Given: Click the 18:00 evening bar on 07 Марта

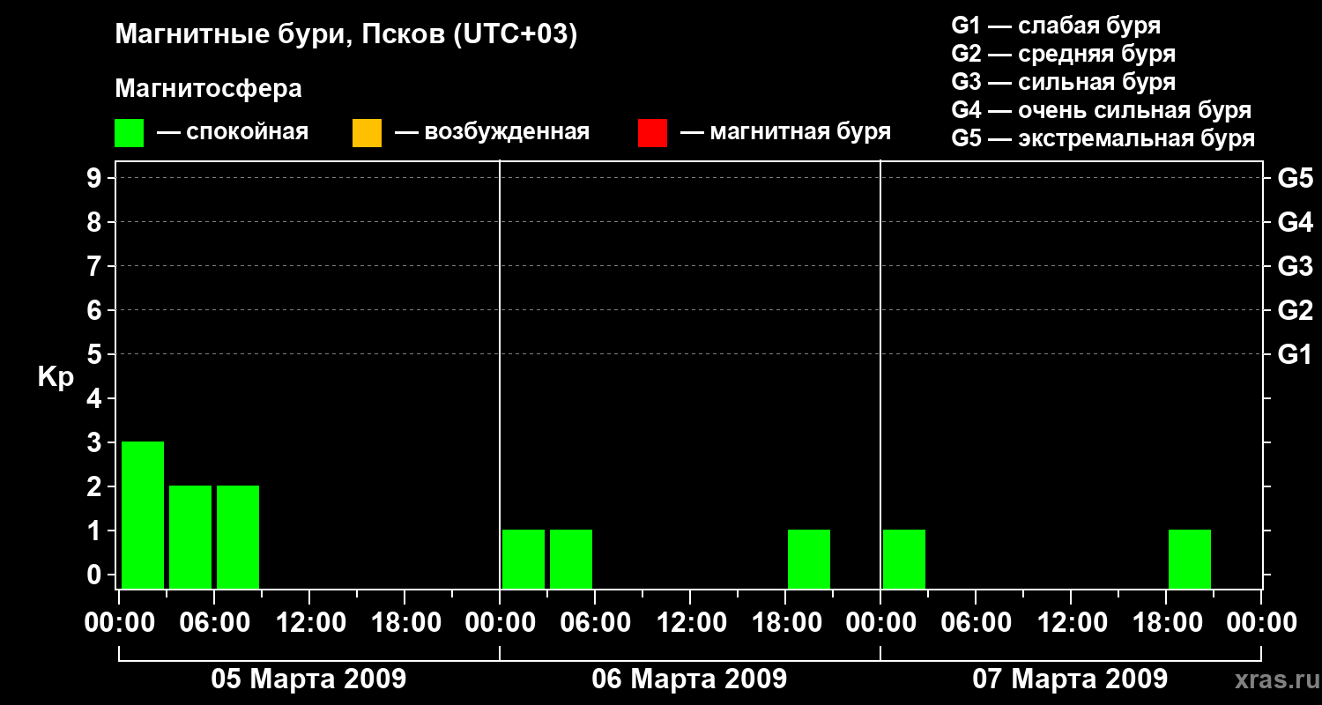Looking at the screenshot, I should [1190, 559].
